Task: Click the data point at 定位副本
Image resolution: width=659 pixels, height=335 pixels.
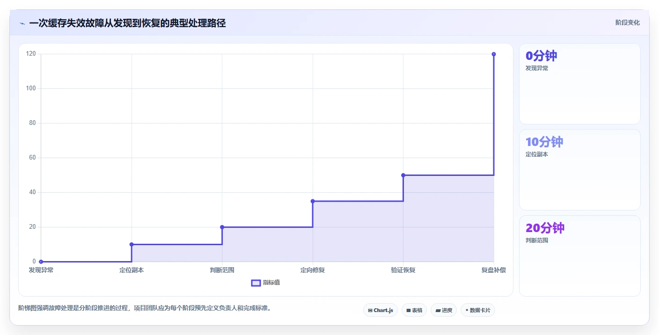Action: [x=132, y=244]
